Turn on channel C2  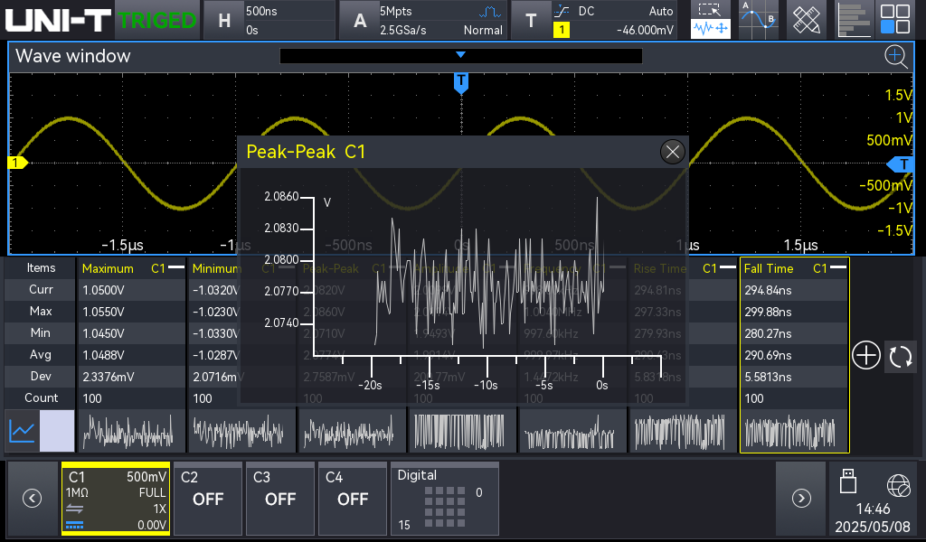[208, 499]
